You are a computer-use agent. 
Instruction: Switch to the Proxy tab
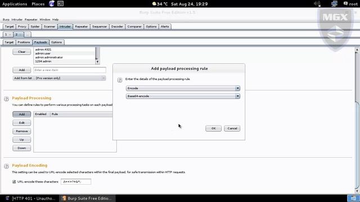[x=22, y=26]
